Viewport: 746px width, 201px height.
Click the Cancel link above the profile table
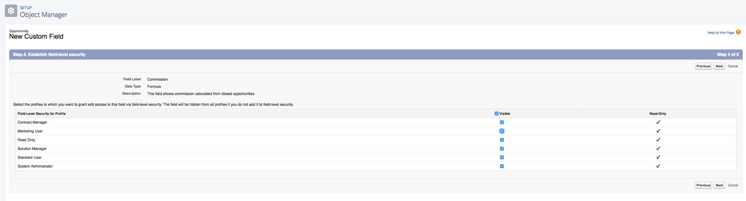click(733, 66)
